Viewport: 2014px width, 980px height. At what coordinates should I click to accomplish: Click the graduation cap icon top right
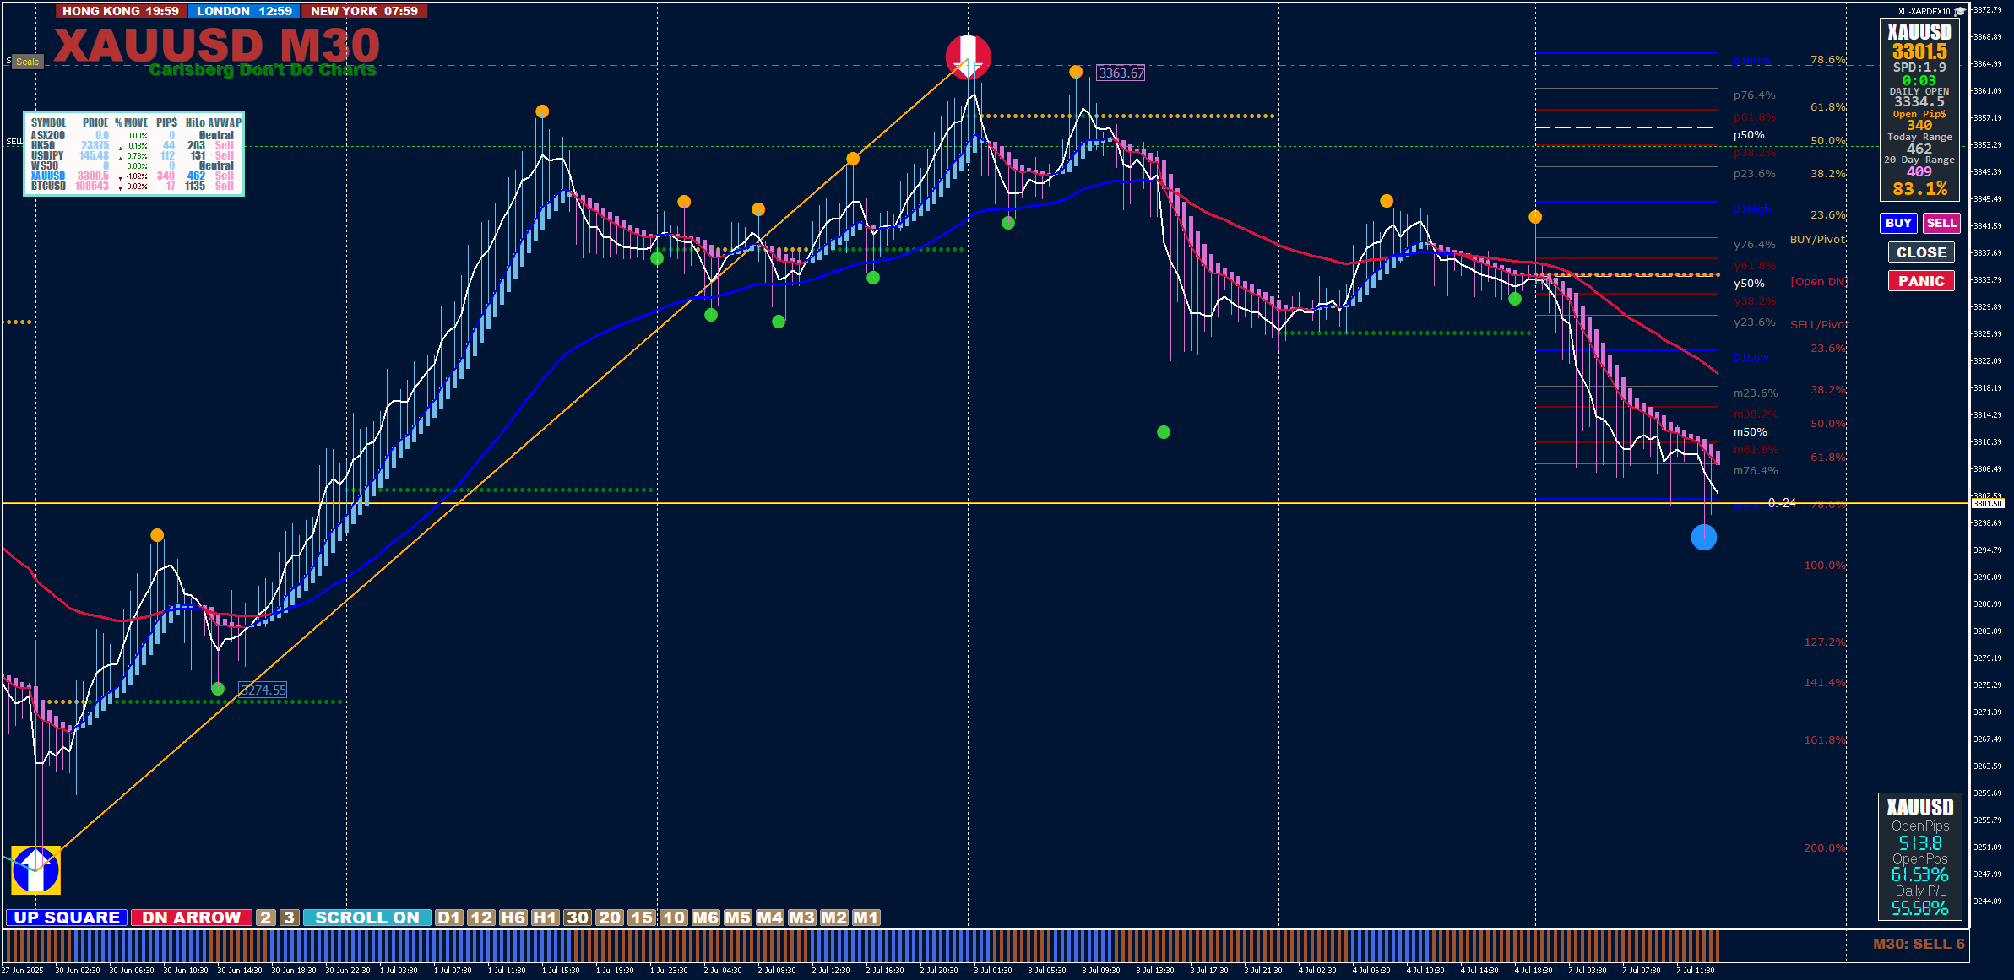pyautogui.click(x=1960, y=11)
